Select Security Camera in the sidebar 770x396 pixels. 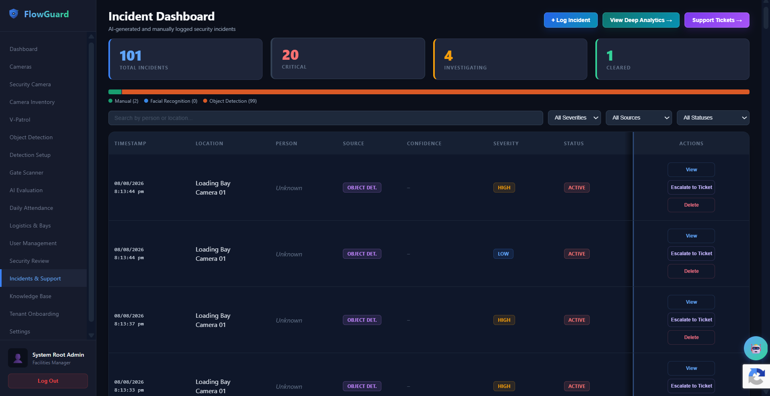[43, 84]
